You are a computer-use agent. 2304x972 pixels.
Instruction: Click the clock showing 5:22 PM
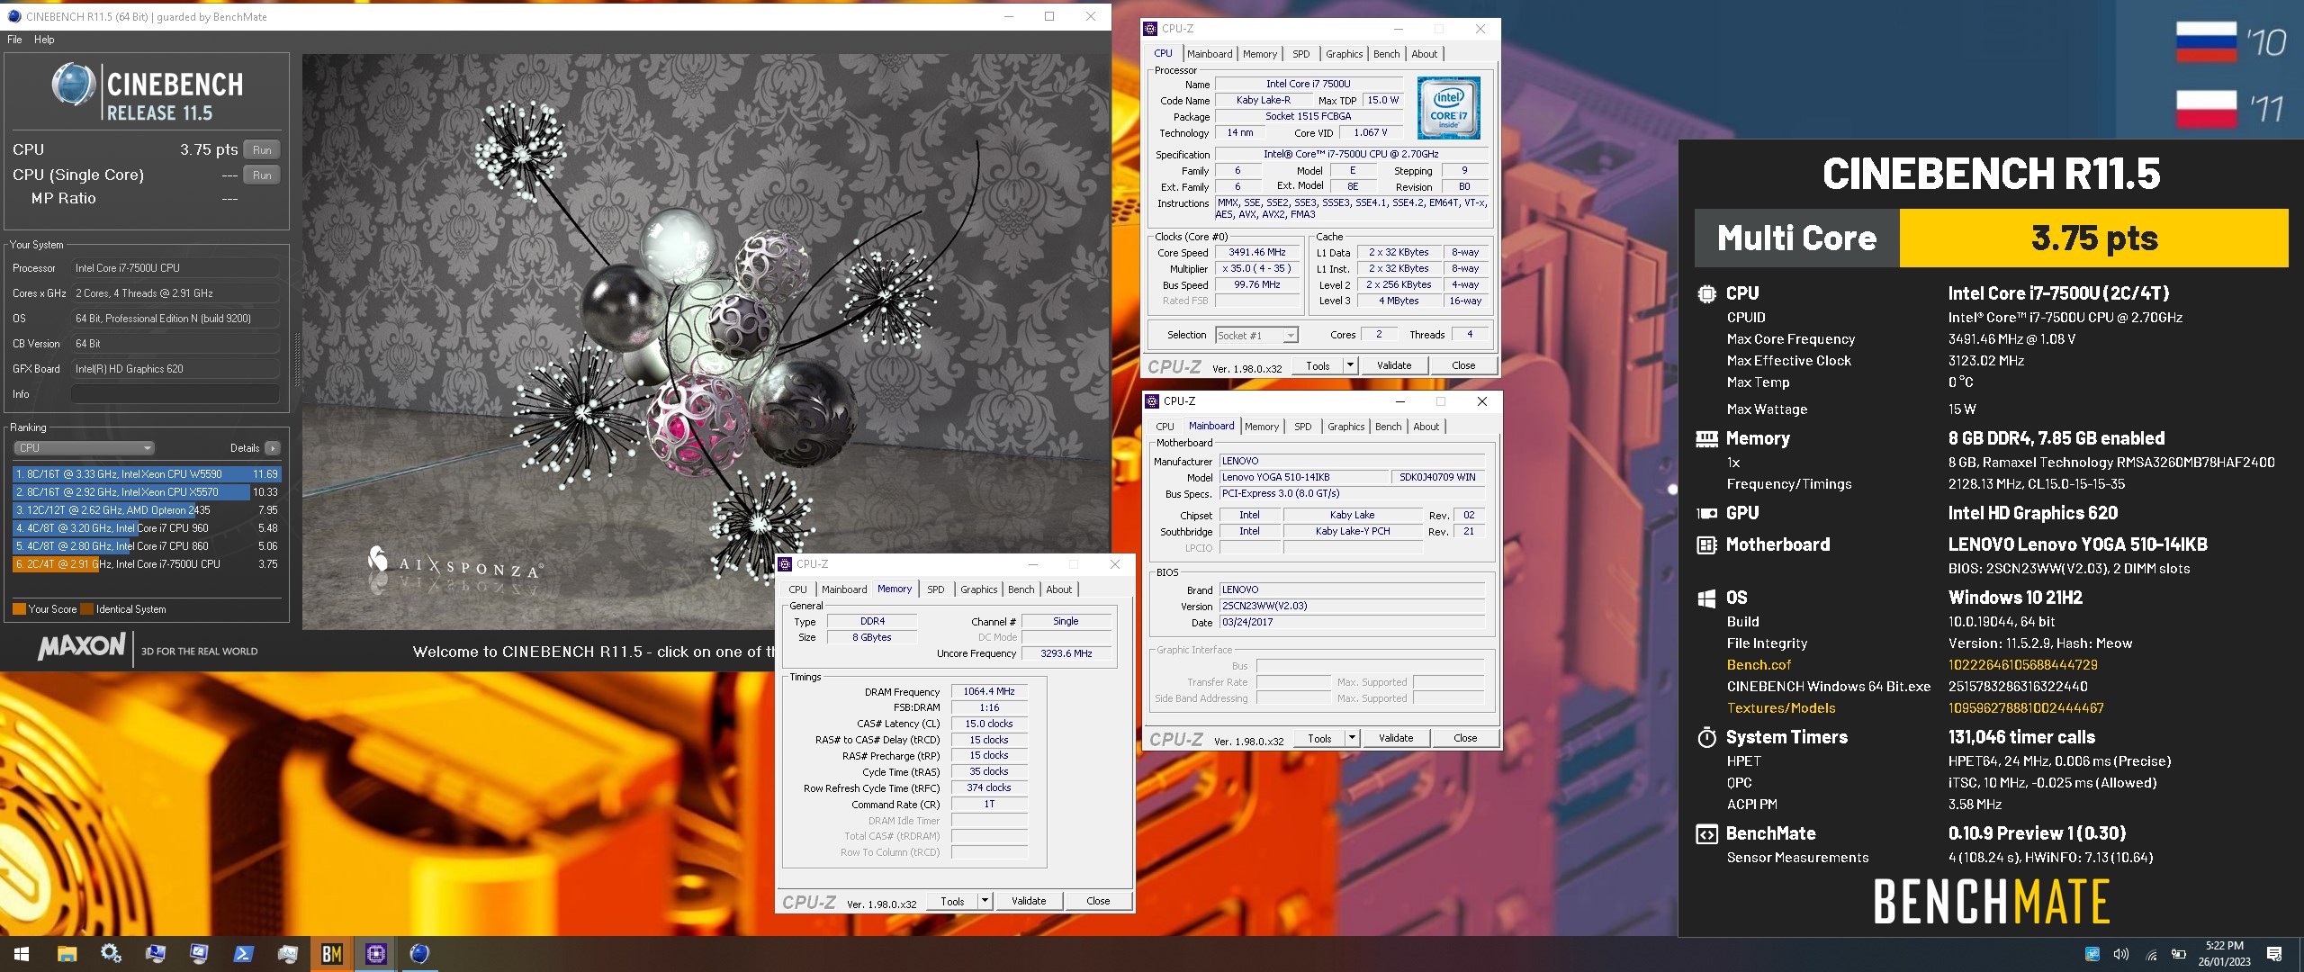click(2224, 946)
